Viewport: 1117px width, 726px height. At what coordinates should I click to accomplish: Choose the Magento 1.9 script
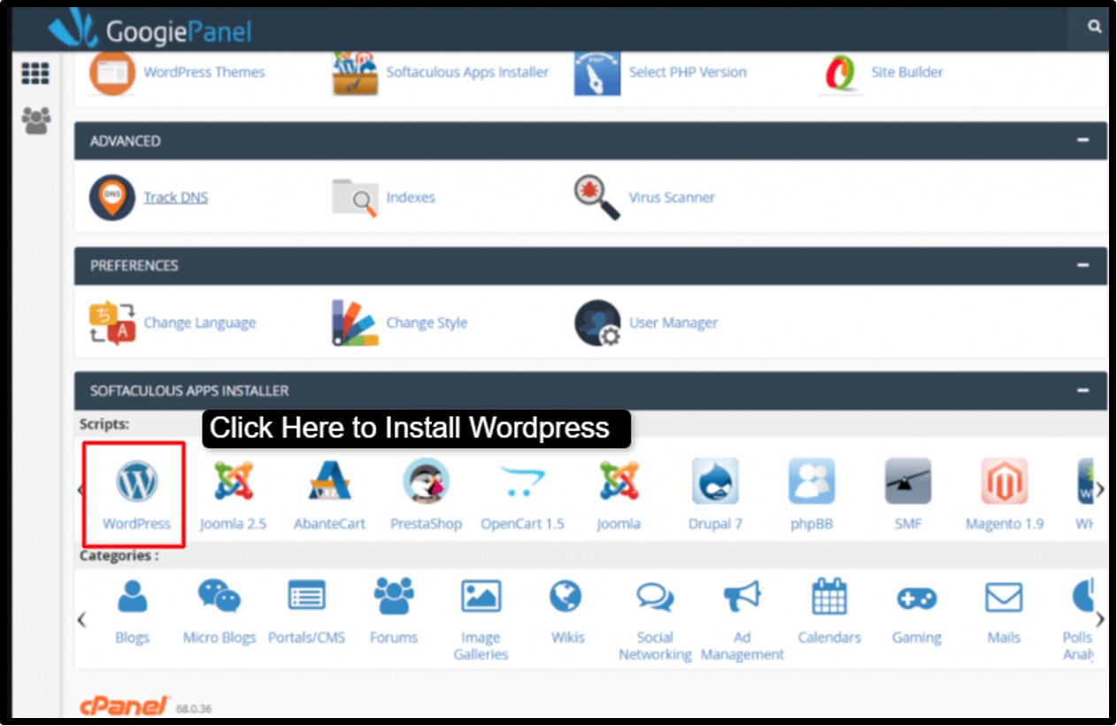[x=1005, y=491]
